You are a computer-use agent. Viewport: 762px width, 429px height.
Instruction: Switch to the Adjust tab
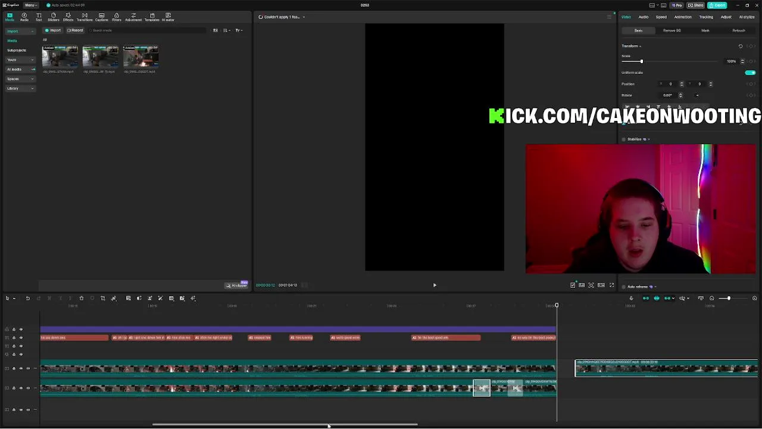pyautogui.click(x=726, y=17)
